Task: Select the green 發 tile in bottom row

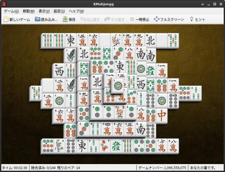Action: coord(116,146)
